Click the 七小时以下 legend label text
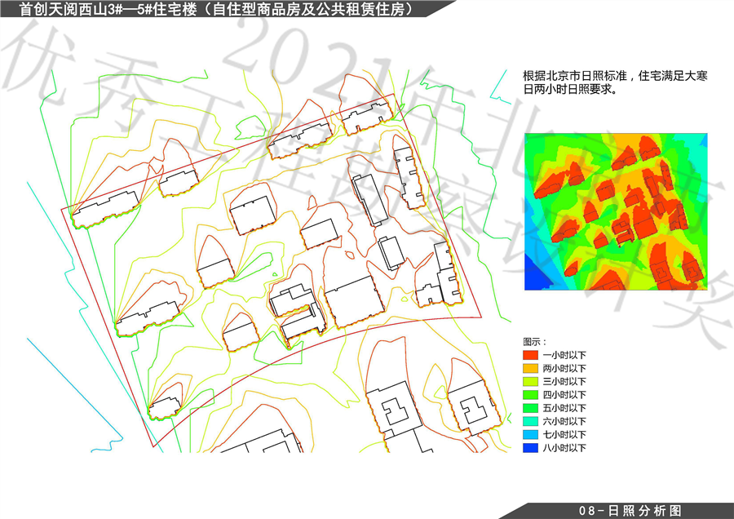This screenshot has height=519, width=734. coord(564,435)
